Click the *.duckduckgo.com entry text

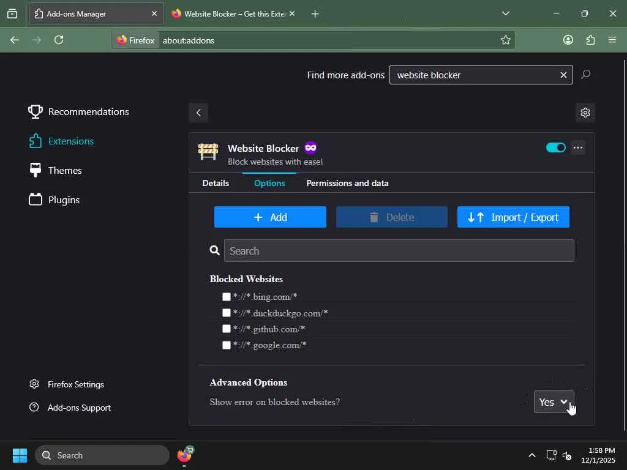pyautogui.click(x=280, y=313)
